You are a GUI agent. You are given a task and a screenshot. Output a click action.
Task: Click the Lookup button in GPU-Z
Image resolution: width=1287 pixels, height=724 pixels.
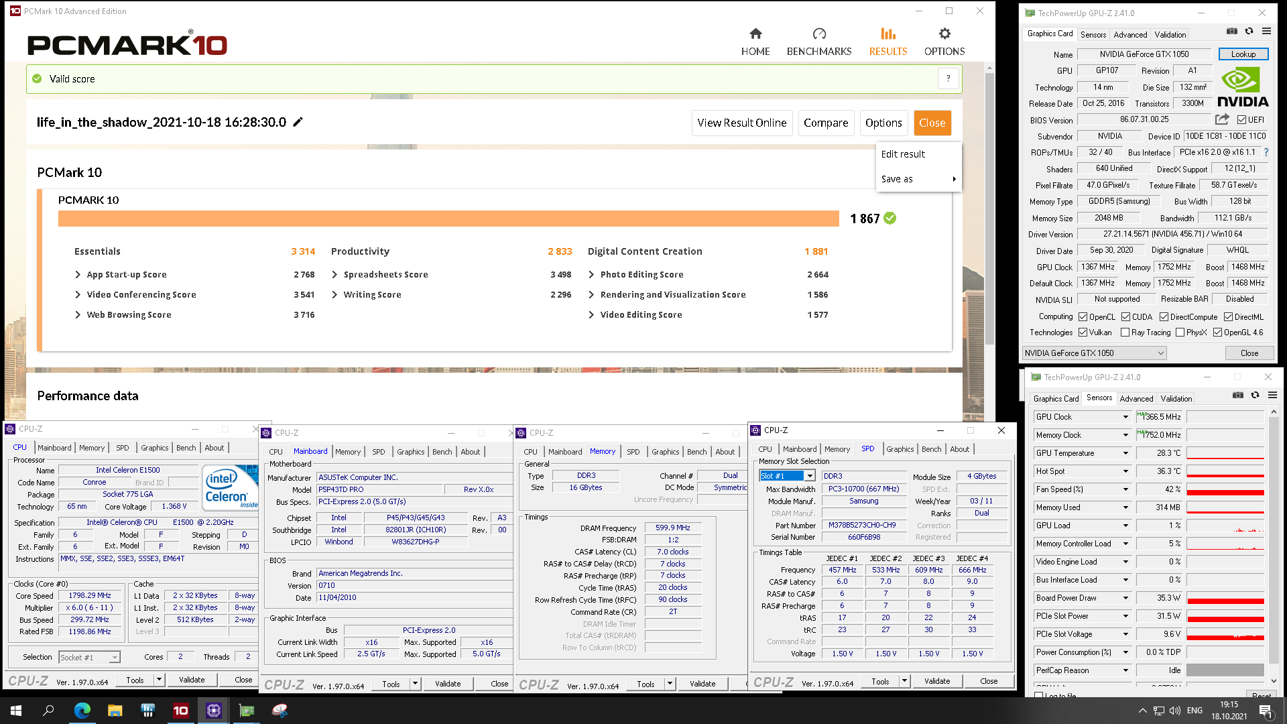1243,54
